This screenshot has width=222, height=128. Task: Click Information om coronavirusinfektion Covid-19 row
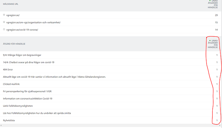pyautogui.click(x=111, y=99)
